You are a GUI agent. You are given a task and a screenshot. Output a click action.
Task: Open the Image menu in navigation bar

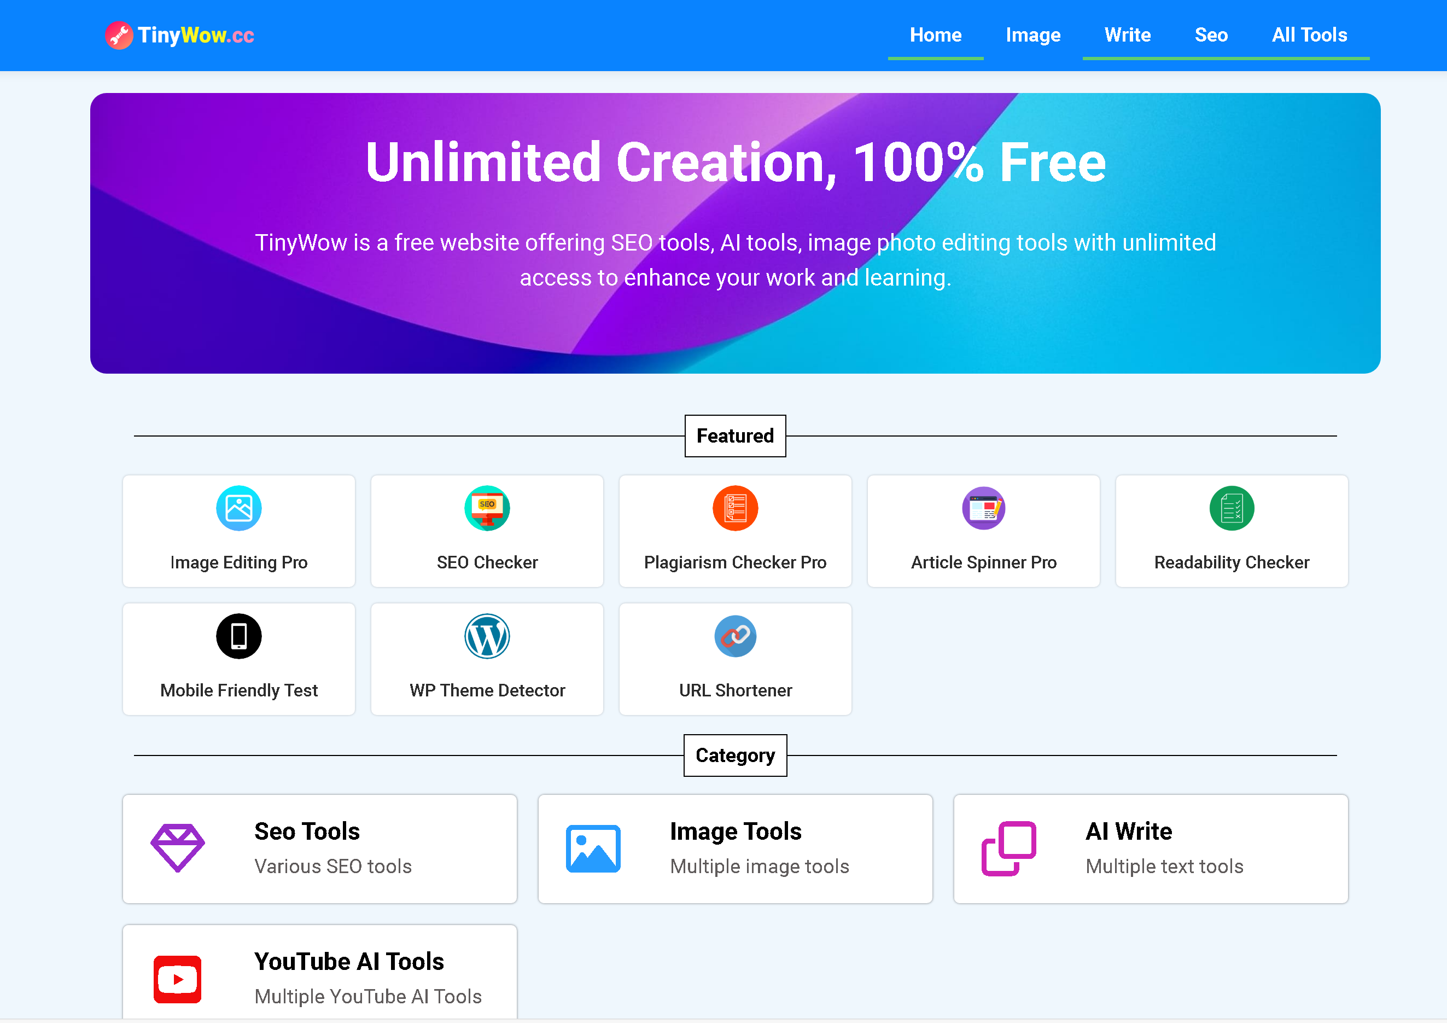[1033, 36]
